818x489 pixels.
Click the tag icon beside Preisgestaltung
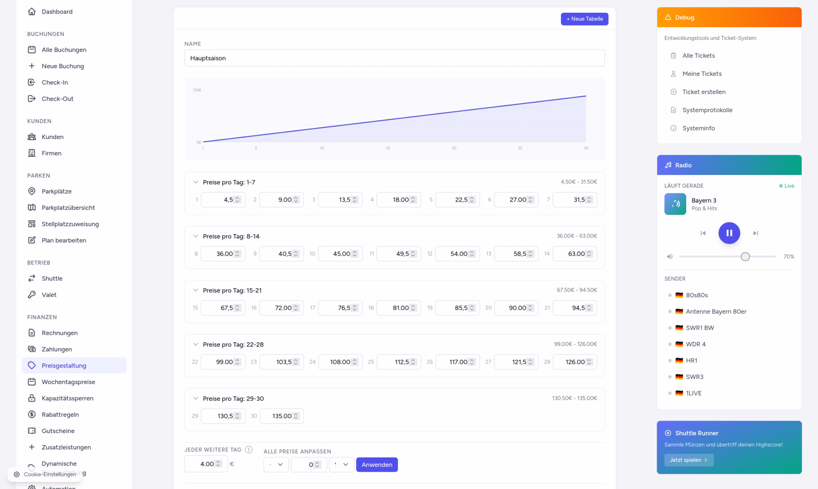tap(32, 366)
